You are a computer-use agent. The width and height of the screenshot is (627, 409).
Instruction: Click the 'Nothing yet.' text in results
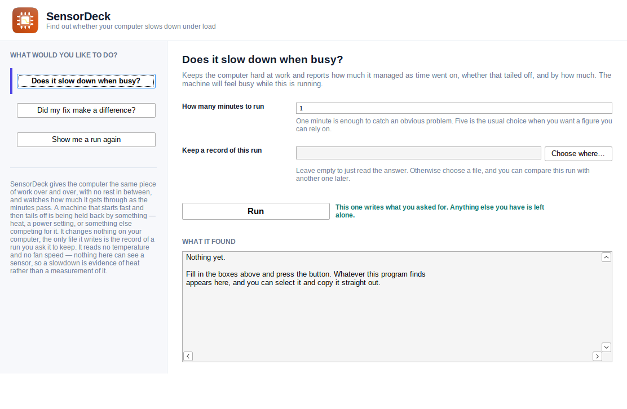click(x=206, y=257)
